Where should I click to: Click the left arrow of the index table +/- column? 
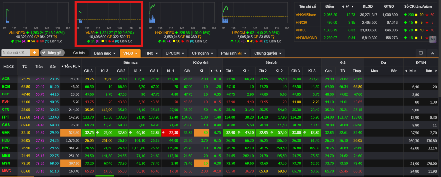343,6
